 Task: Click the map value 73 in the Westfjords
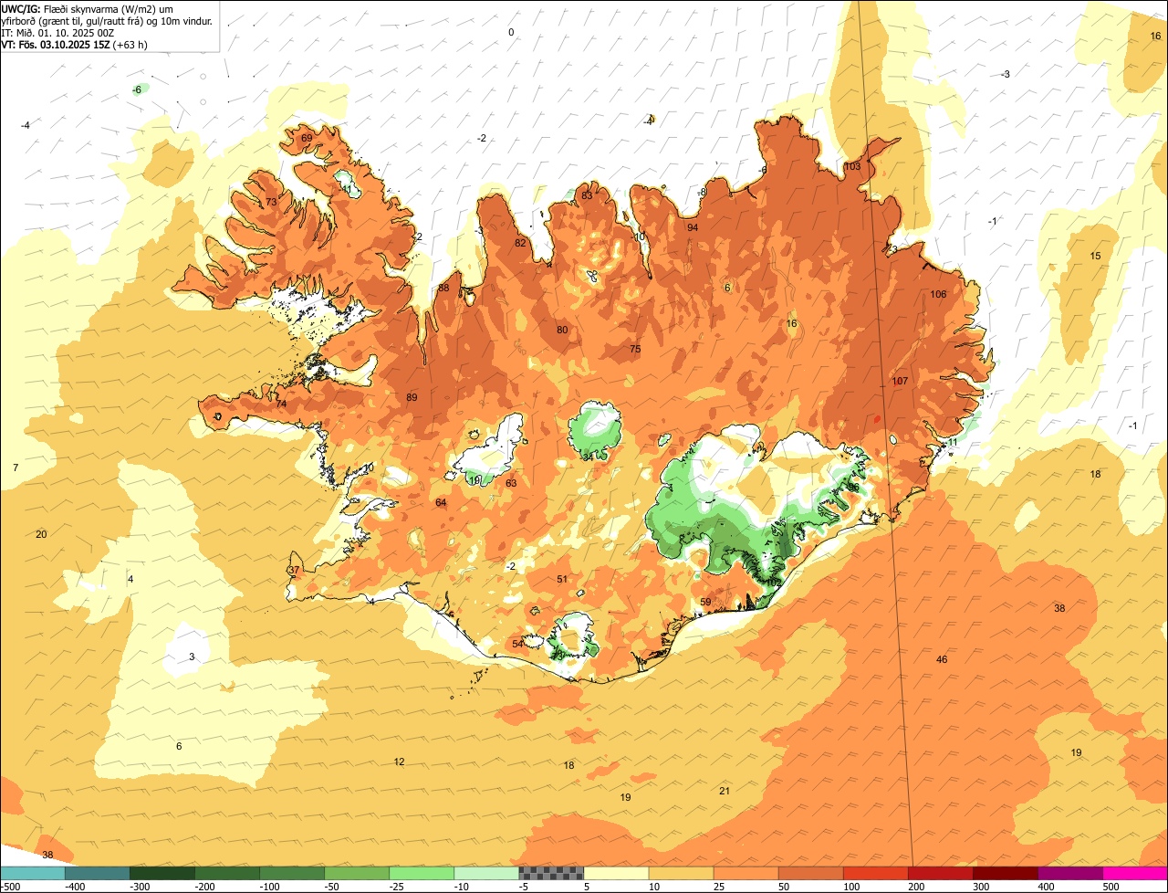(x=271, y=202)
